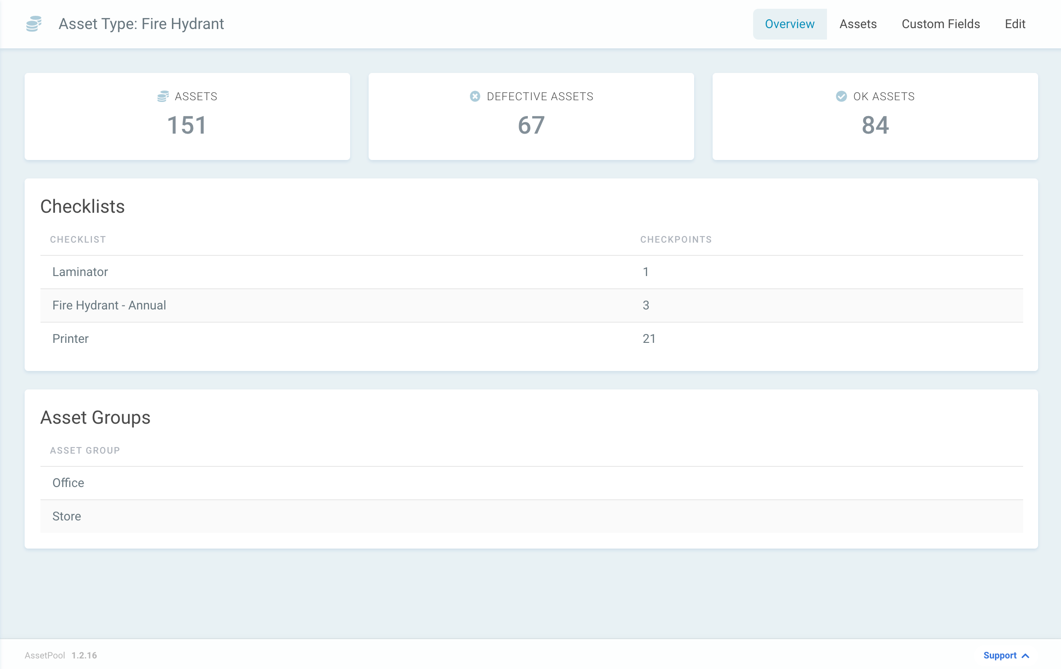Click the AssetPool stack icon in the header
This screenshot has height=669, width=1061.
pos(34,24)
